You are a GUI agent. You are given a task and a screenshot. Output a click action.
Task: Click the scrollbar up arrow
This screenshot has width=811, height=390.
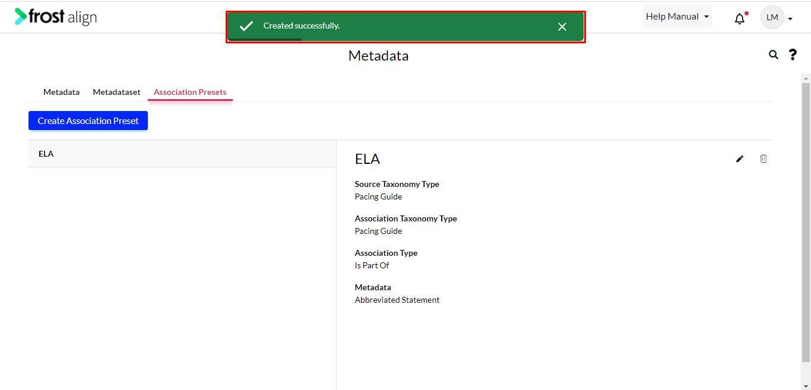click(x=806, y=78)
